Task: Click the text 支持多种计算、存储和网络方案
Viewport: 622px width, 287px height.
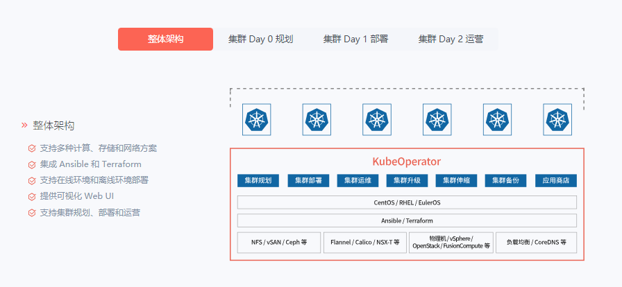Action: coord(99,148)
